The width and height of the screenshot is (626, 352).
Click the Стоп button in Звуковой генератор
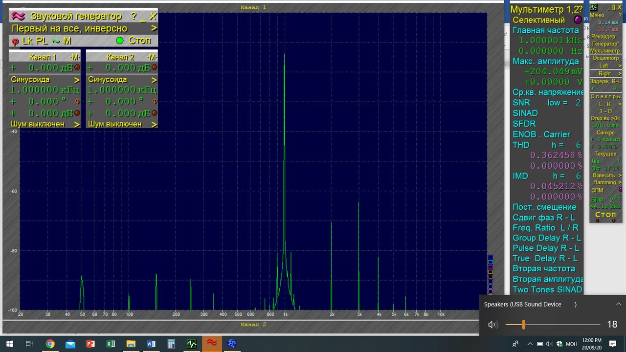[x=139, y=41]
